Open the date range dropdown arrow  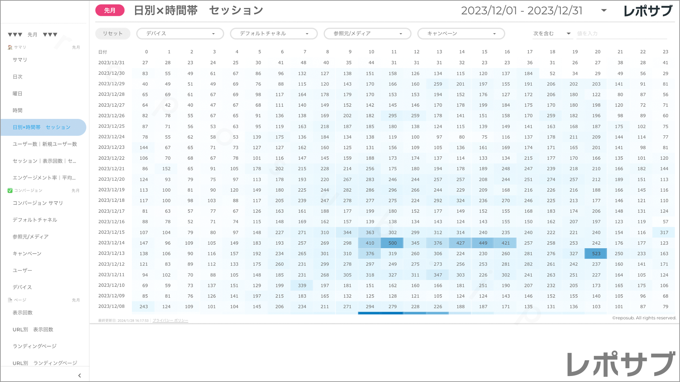(604, 11)
